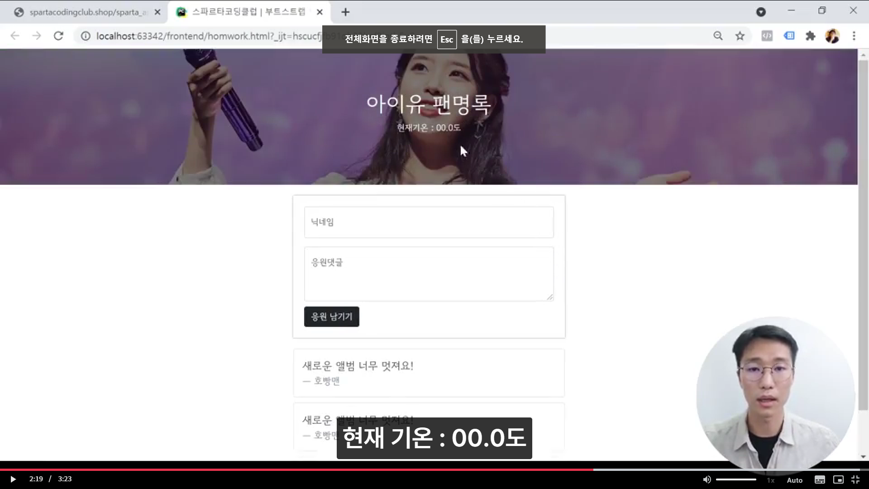
Task: Bookmark this page with the star icon
Action: (740, 36)
